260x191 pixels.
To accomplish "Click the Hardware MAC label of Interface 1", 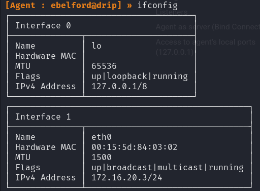I will pos(46,147).
